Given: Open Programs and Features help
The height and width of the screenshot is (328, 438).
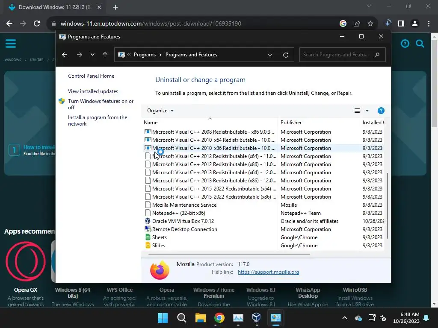Looking at the screenshot, I should [381, 111].
